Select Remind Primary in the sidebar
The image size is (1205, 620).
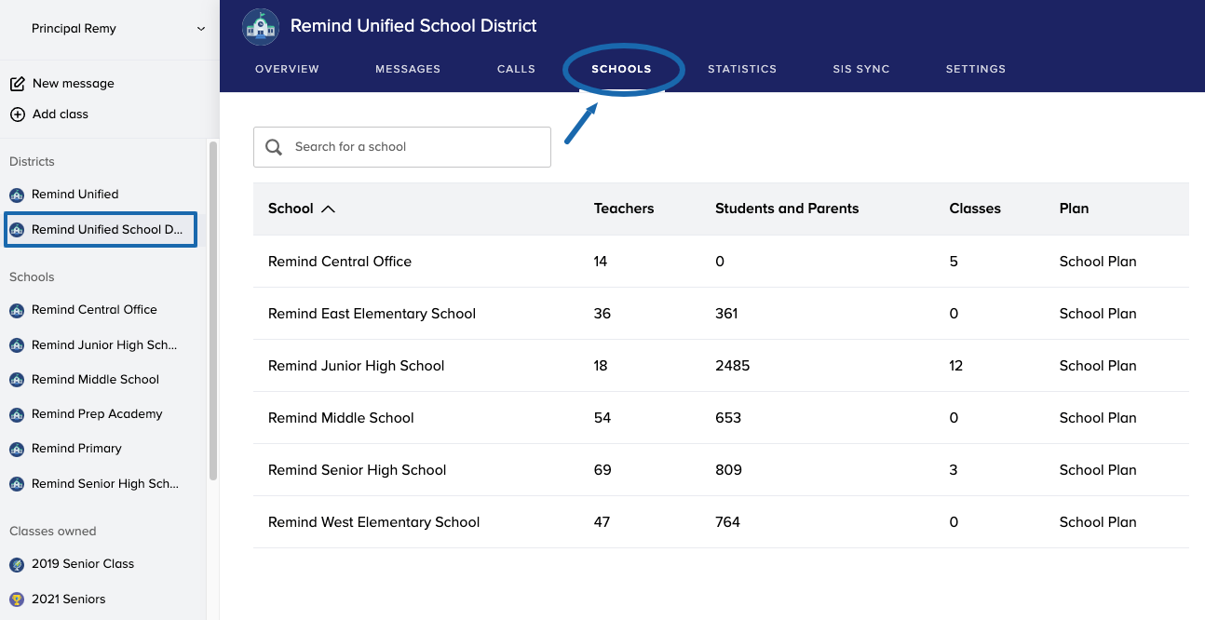tap(76, 449)
